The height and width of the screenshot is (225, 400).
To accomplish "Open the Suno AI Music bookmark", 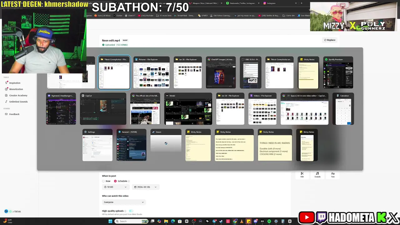I will [103, 16].
